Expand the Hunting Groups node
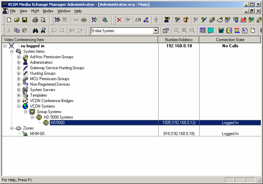263x184 pixels. (x=18, y=74)
